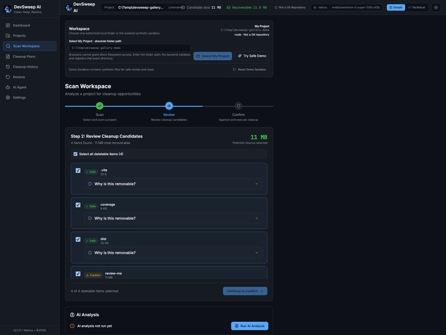Viewport: 446px width, 335px height.
Task: Click the chevron arrow in coverage row
Action: tap(256, 218)
